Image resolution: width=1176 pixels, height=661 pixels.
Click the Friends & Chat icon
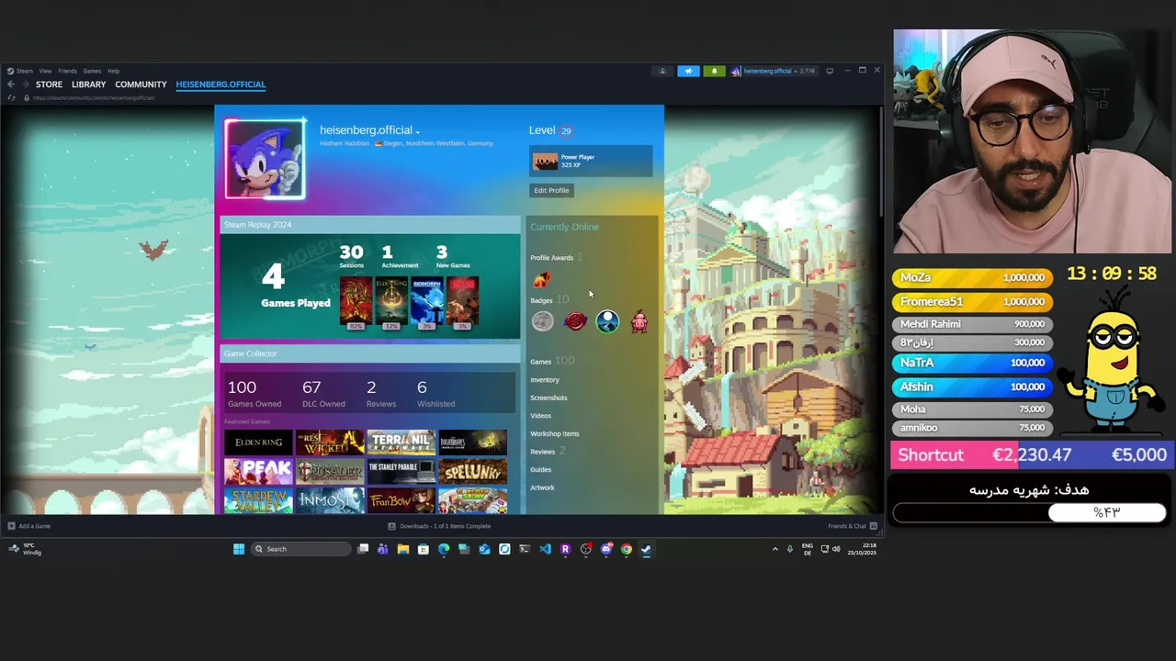pyautogui.click(x=874, y=526)
